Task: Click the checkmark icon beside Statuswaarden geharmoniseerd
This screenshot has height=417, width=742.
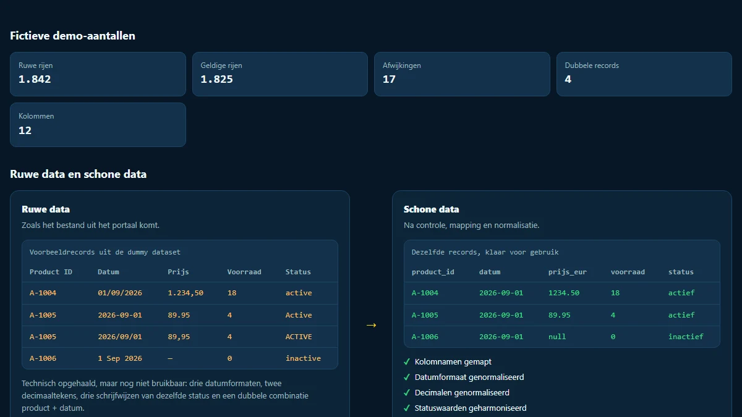Action: pos(407,408)
